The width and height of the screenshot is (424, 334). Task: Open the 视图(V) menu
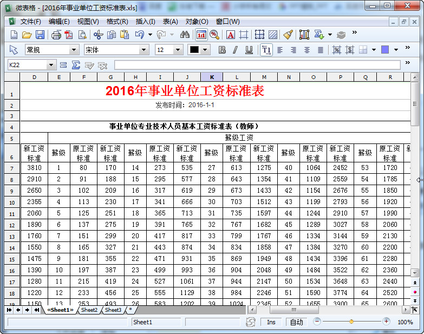(x=88, y=22)
